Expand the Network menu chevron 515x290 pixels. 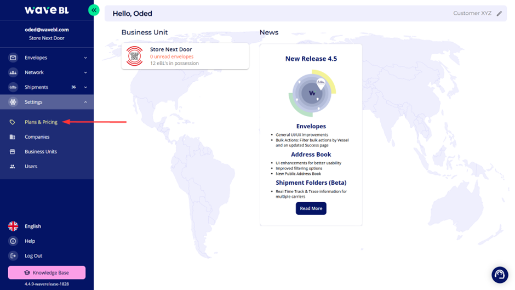[x=85, y=72]
